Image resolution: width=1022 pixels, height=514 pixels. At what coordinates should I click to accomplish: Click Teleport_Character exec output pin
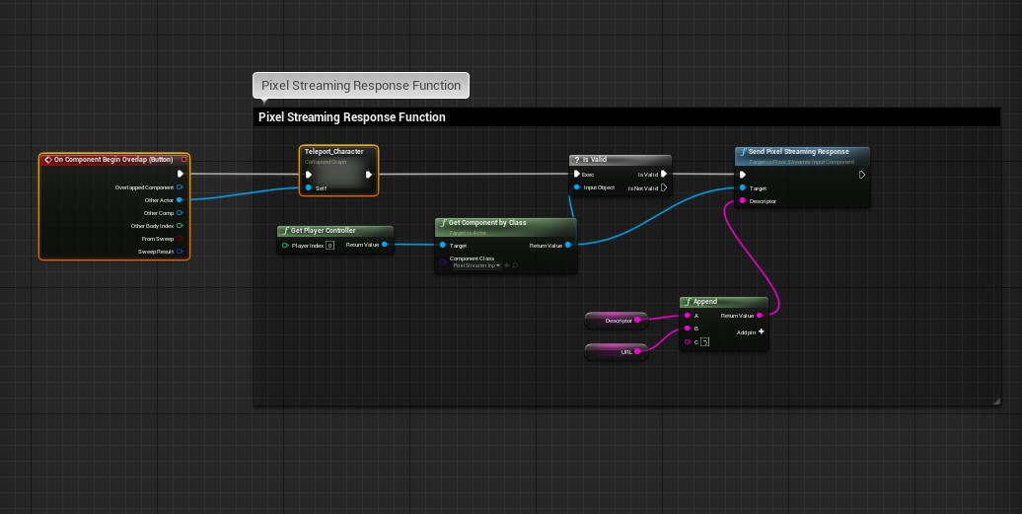(x=369, y=175)
